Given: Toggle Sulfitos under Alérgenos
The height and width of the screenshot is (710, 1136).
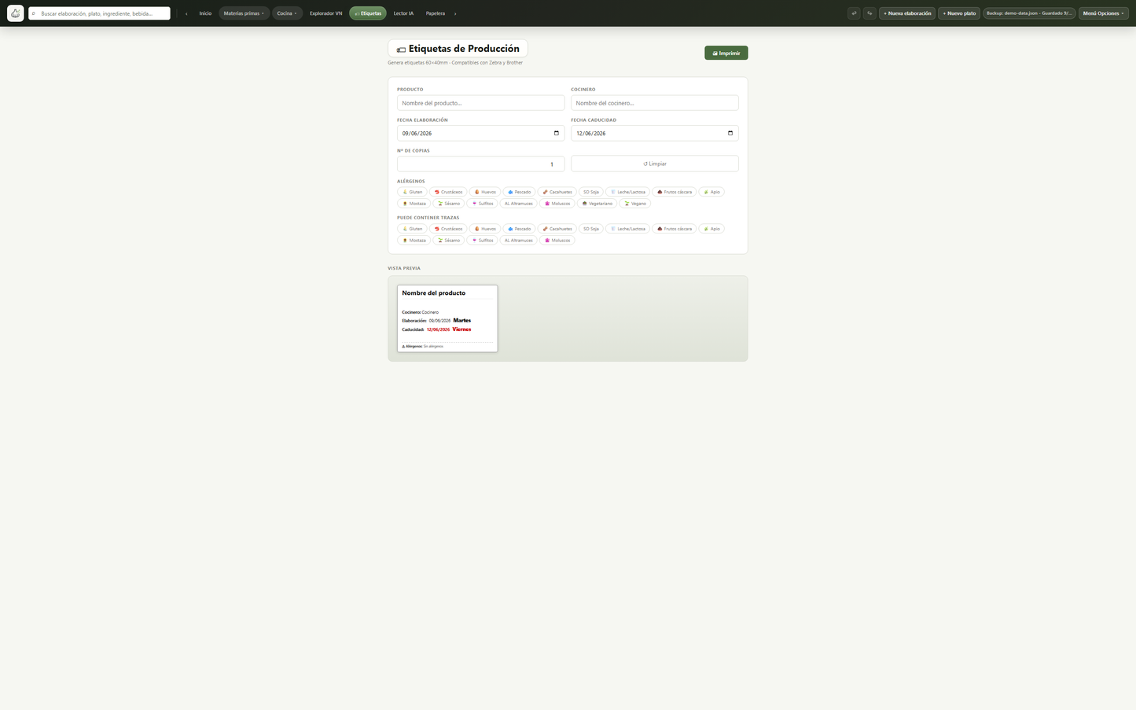Looking at the screenshot, I should click(x=482, y=204).
